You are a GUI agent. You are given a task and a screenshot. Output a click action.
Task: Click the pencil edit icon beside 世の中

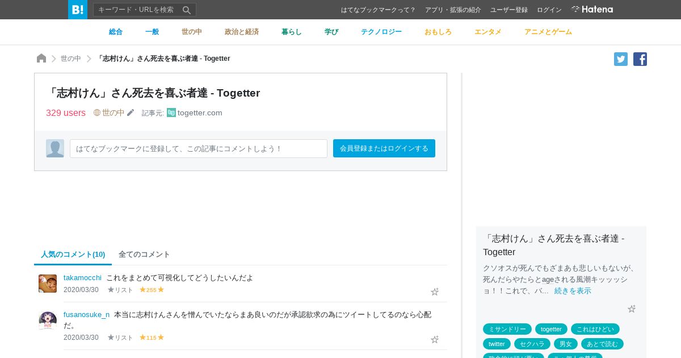[x=131, y=113]
